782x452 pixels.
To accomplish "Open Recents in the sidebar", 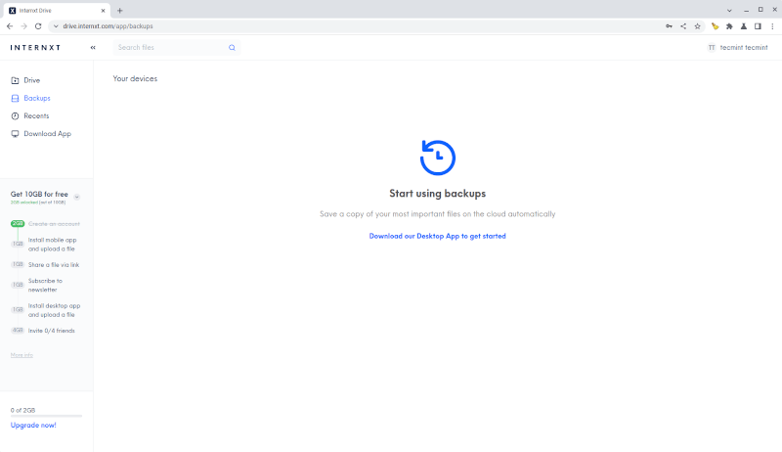I will pos(36,116).
